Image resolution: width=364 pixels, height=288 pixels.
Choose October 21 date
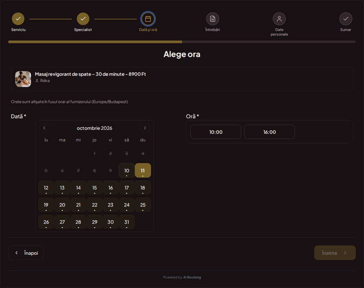(x=78, y=205)
